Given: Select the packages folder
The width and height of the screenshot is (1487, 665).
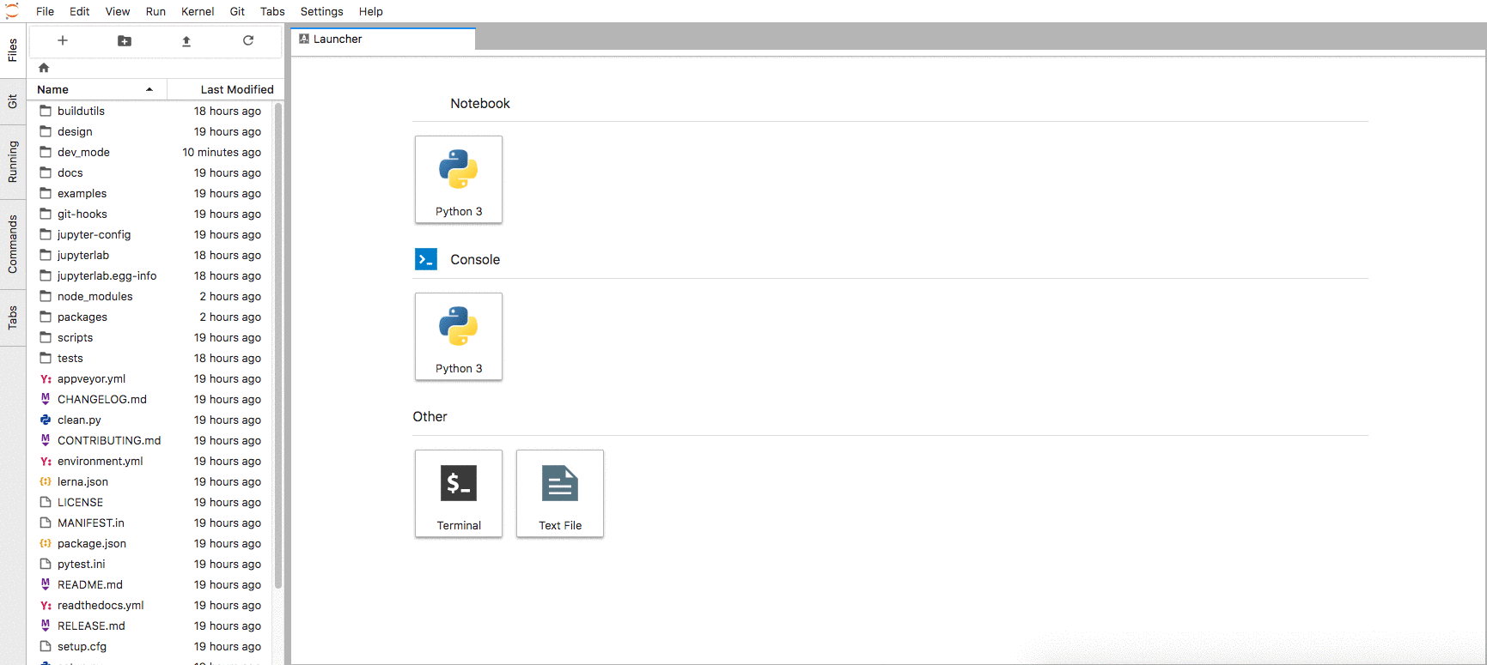Looking at the screenshot, I should click(149, 317).
